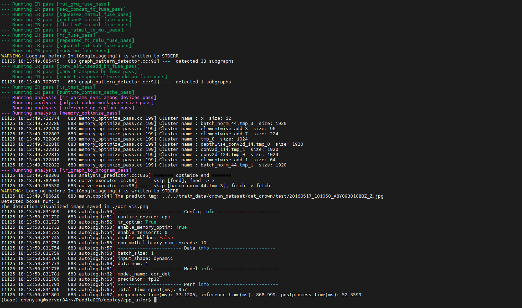The width and height of the screenshot is (522, 308).
Task: Click the cluster line "x size: 12"
Action: [x=216, y=118]
